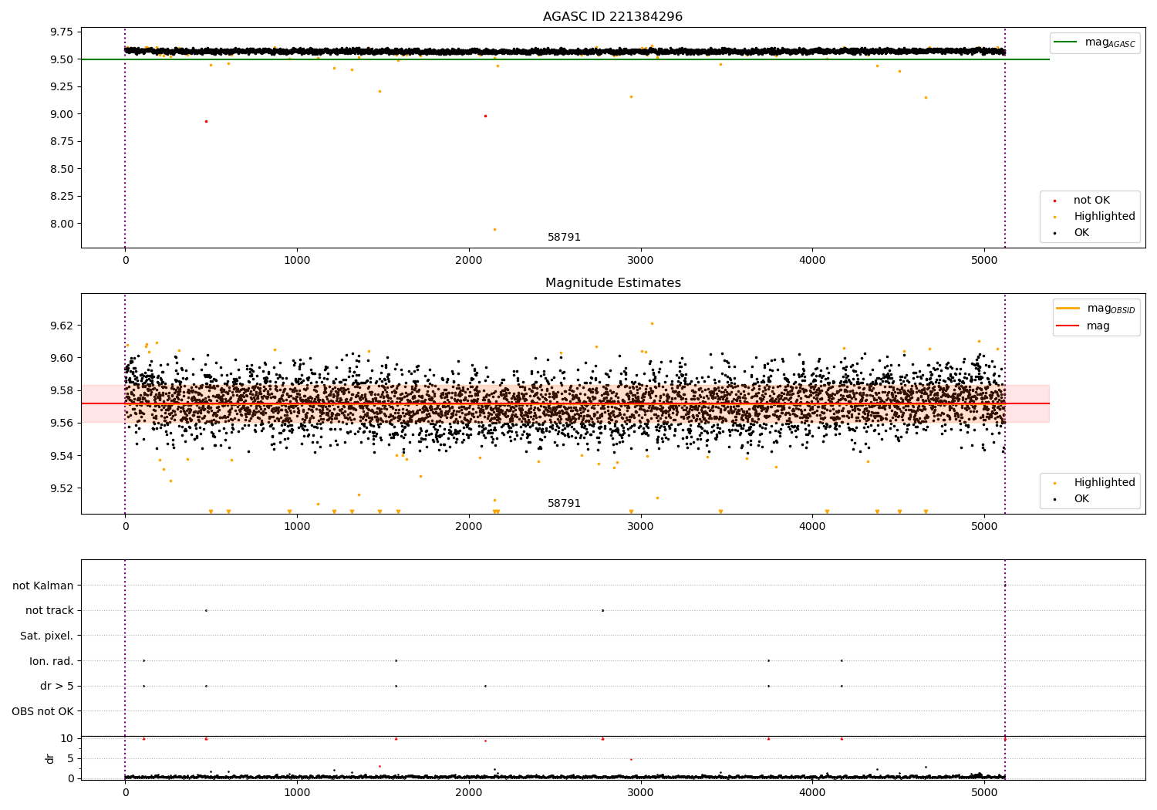1157x810 pixels.
Task: Click the green mag AGASC legend line sample
Action: (x=1066, y=42)
